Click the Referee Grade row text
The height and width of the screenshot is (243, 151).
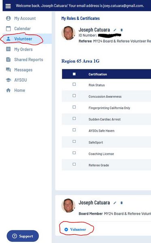99,165
